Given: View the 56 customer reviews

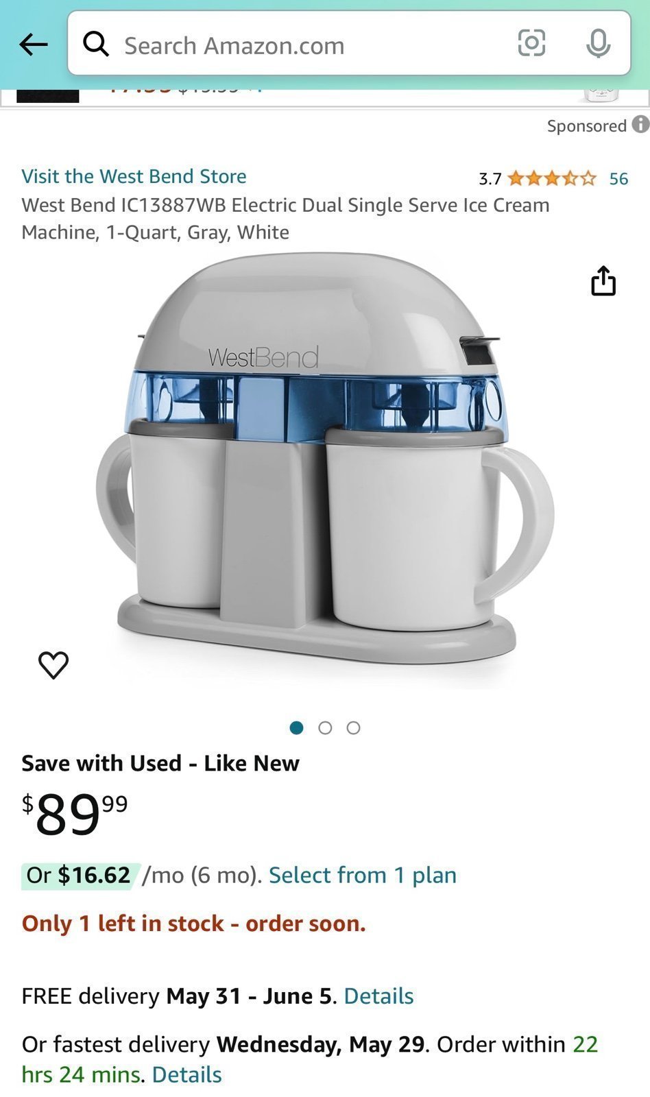Looking at the screenshot, I should pos(618,179).
